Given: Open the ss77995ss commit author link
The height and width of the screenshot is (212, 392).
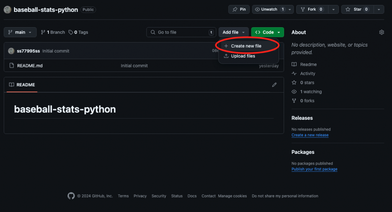Looking at the screenshot, I should 28,51.
